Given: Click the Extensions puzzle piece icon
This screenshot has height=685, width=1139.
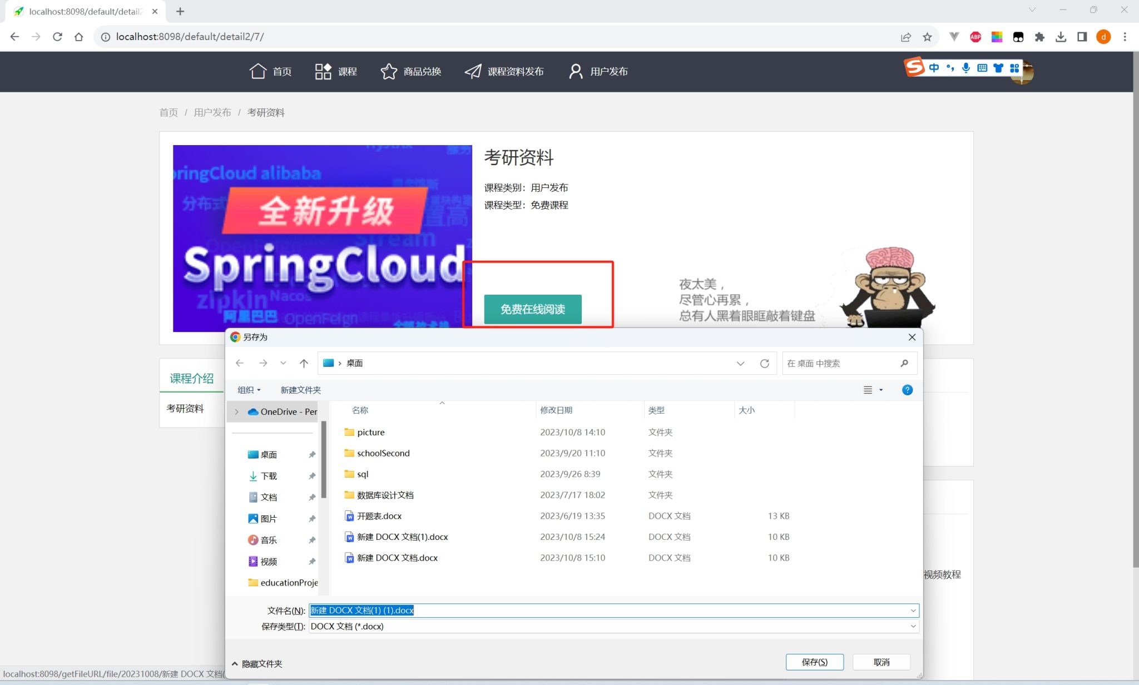Looking at the screenshot, I should 1039,37.
